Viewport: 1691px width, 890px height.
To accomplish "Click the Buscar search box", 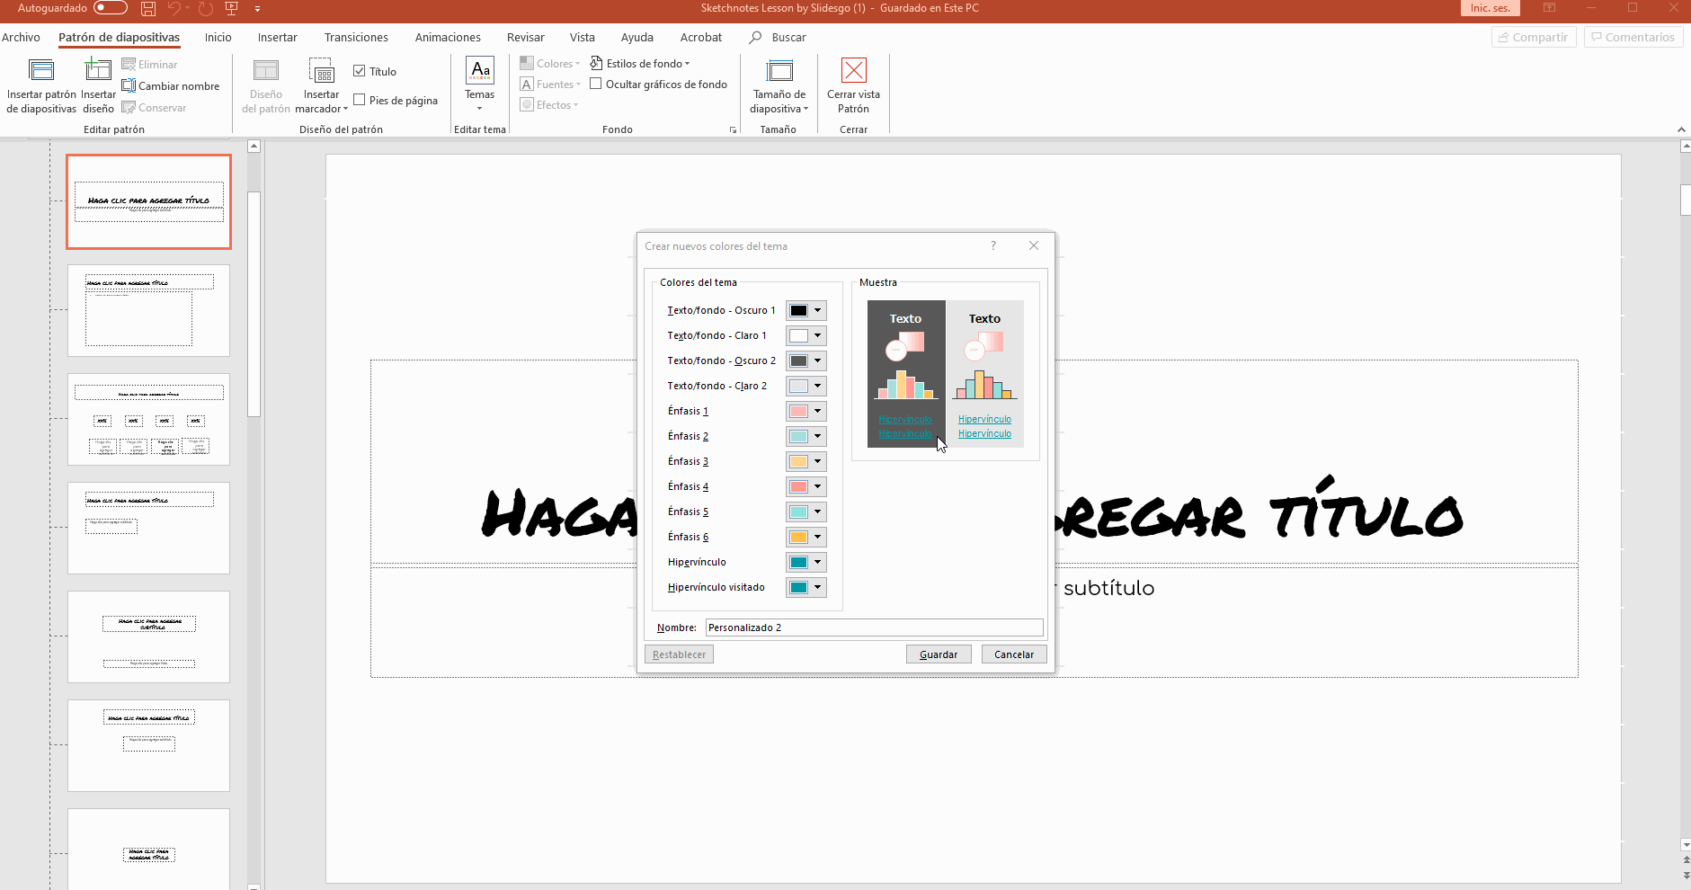I will point(779,38).
